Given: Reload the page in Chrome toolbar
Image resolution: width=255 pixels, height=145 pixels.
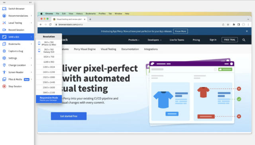Looking at the screenshot, I should pyautogui.click(x=51, y=25).
